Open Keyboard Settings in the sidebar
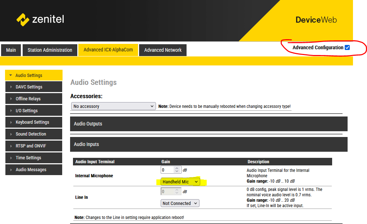This screenshot has height=224, width=367. pos(33,122)
